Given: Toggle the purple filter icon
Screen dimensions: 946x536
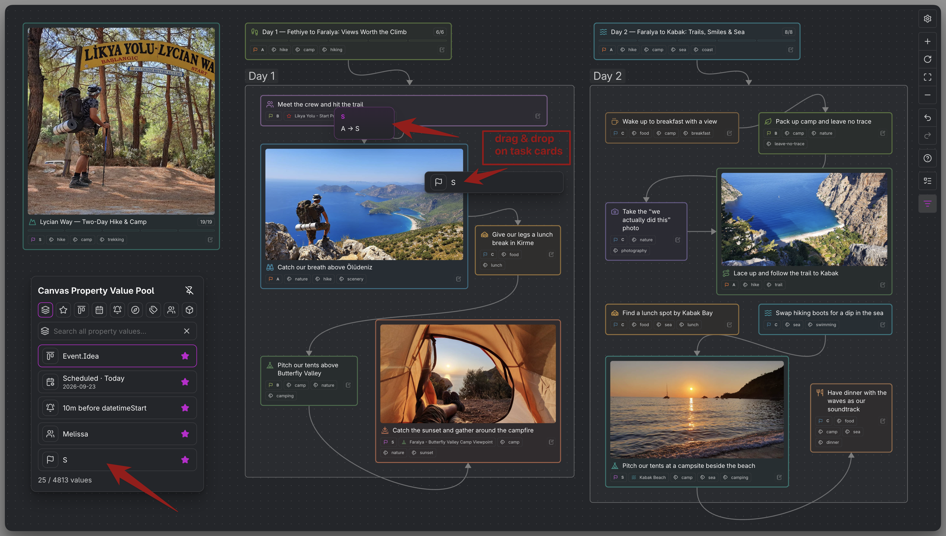Looking at the screenshot, I should click(927, 204).
